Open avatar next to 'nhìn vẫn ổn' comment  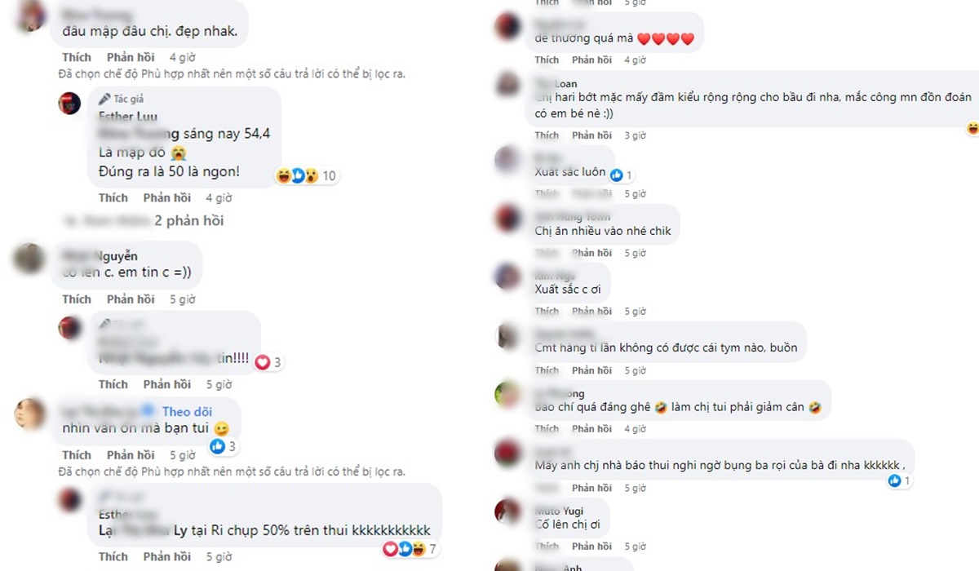point(30,414)
